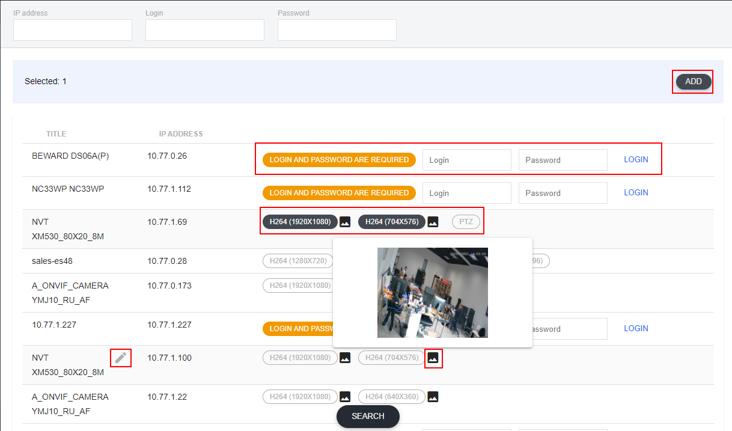Click LOGIN link for NC33WP camera
The height and width of the screenshot is (431, 732).
pos(636,192)
